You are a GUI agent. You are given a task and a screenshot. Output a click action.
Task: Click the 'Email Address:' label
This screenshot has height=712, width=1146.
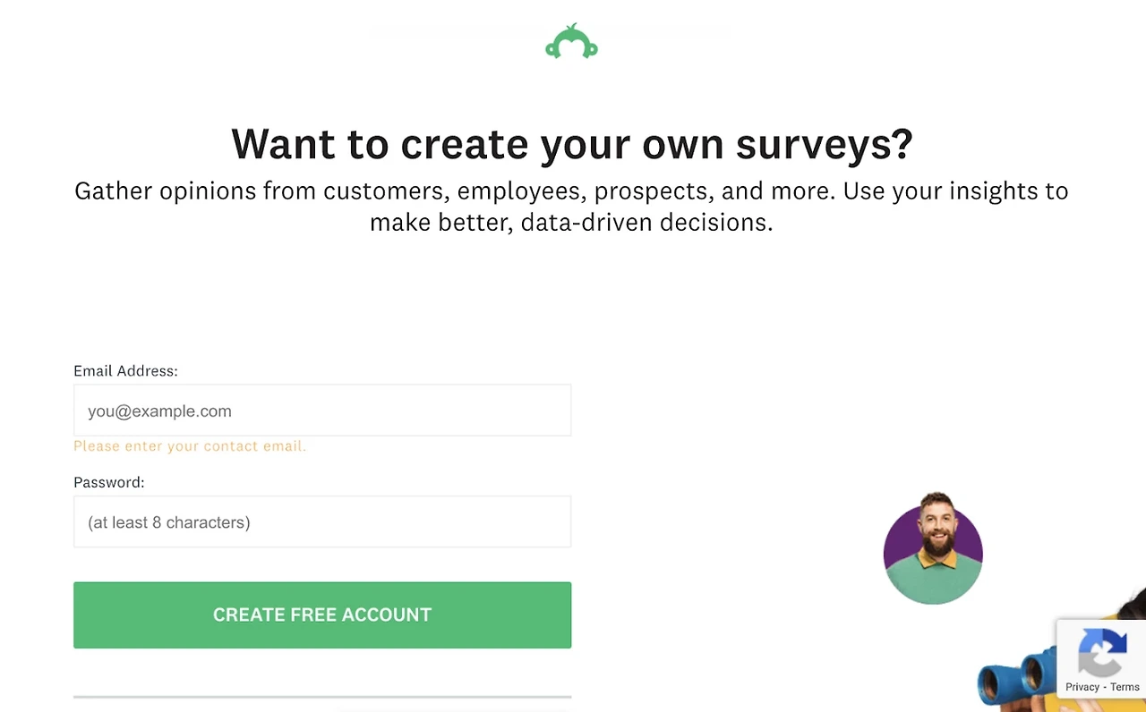[x=125, y=370]
